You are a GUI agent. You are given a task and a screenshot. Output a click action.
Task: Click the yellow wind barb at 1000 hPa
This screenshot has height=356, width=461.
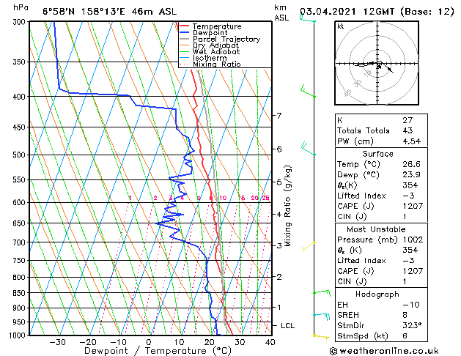pos(321,337)
